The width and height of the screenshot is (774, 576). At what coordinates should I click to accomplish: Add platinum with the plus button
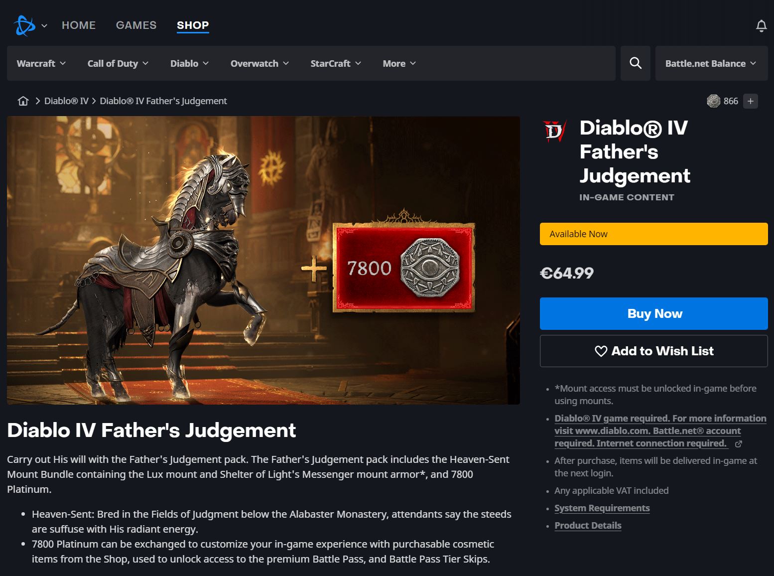coord(750,101)
